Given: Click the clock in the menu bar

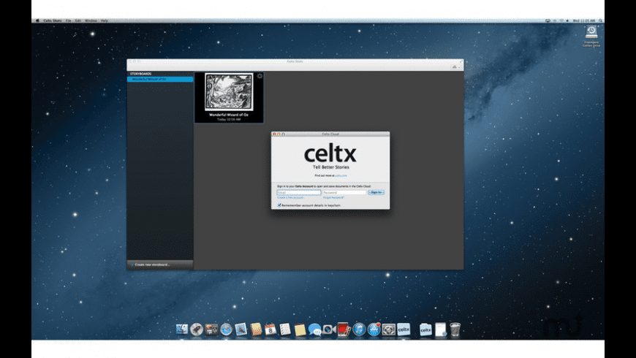Looking at the screenshot, I should coord(583,20).
